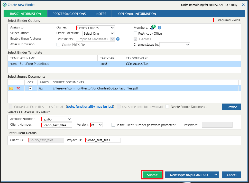Switch to the Processing Options tab
Viewport: 249px width, 183px height.
tap(69, 14)
